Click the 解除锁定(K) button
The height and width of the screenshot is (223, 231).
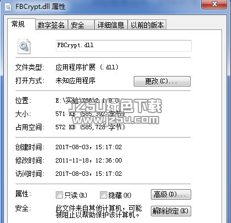171,211
